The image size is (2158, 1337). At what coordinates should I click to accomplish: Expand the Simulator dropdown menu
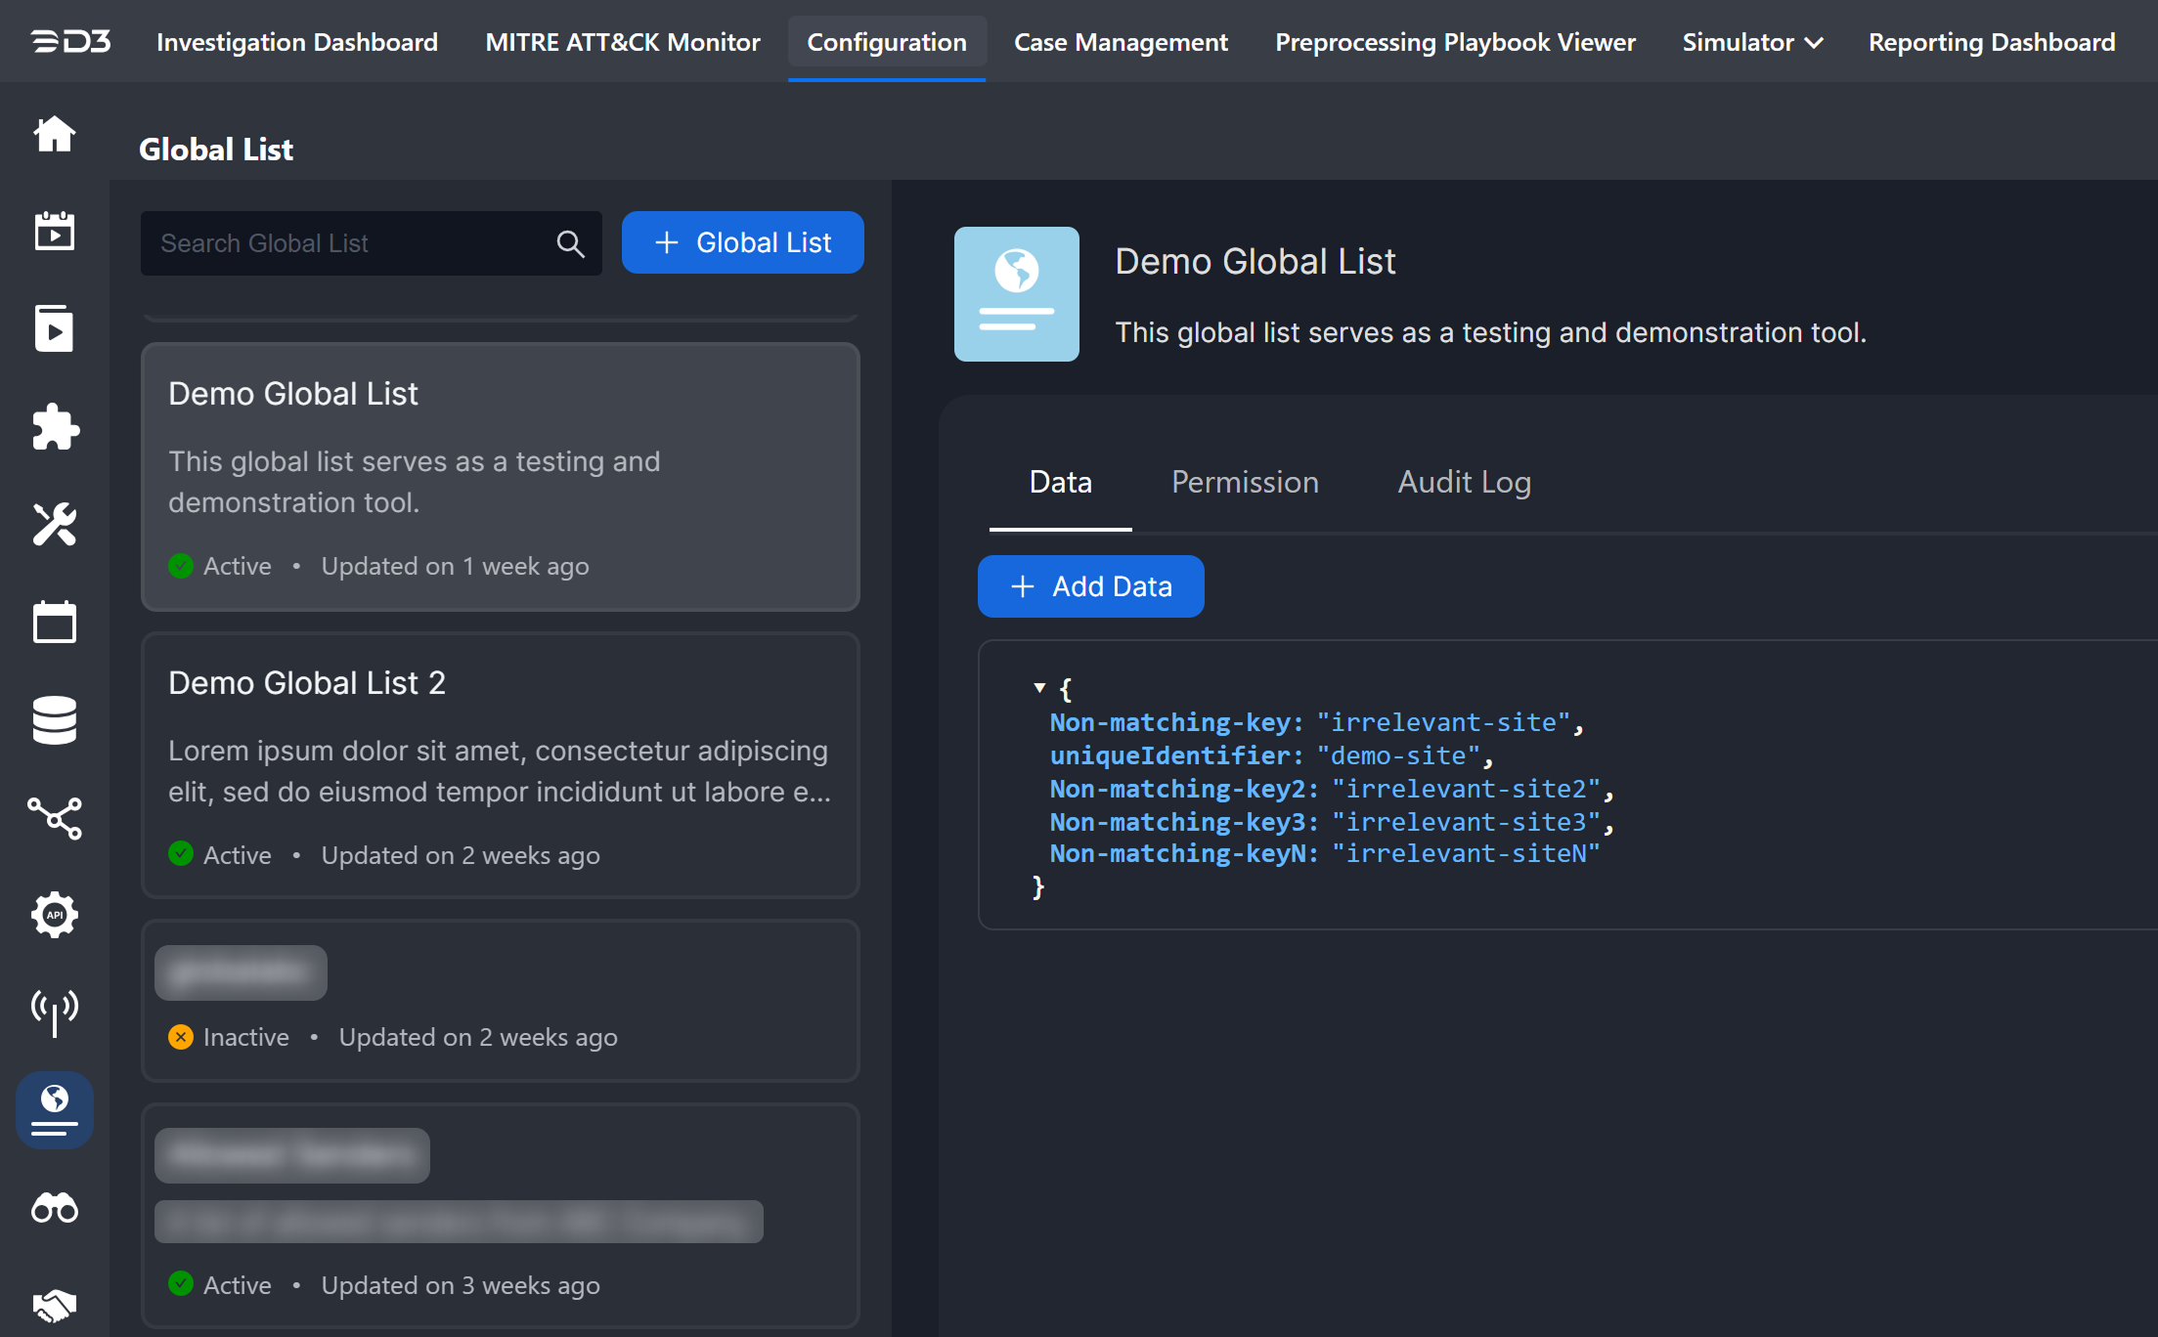[1752, 42]
